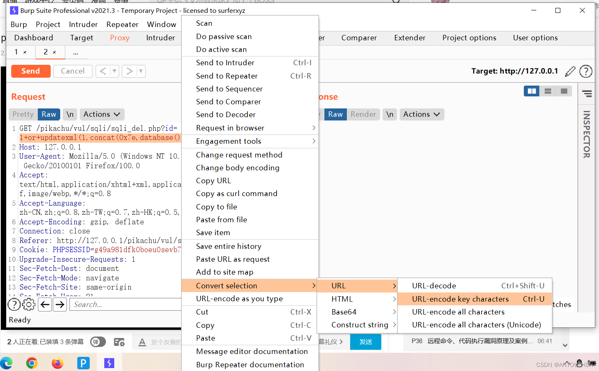Click the Send button

tap(31, 71)
